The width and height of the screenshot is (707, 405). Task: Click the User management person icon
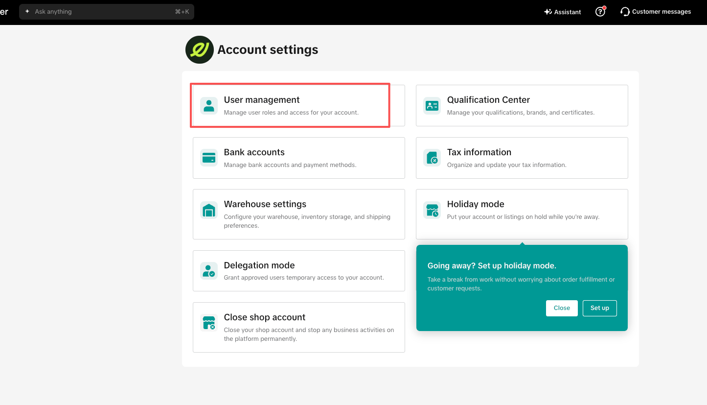coord(209,106)
